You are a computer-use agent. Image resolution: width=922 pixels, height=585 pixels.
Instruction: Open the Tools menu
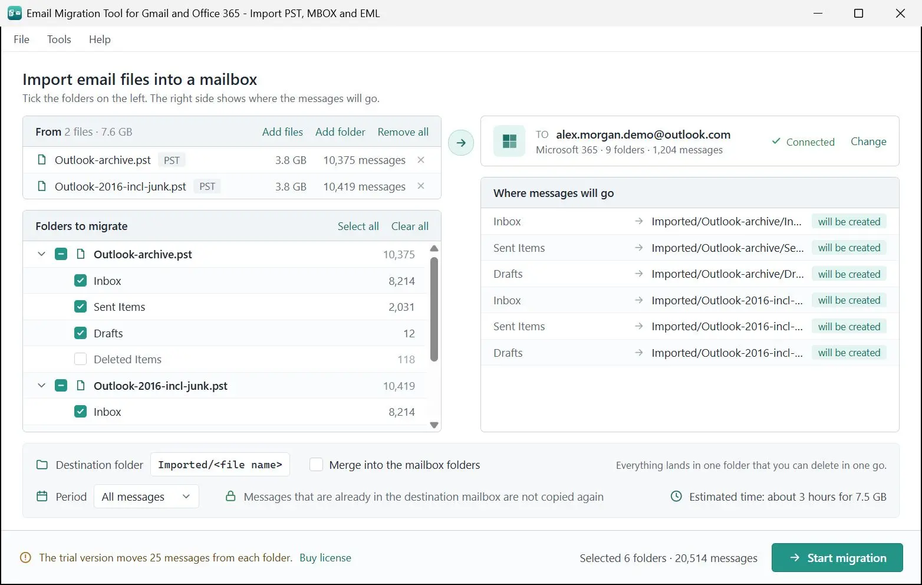(59, 39)
